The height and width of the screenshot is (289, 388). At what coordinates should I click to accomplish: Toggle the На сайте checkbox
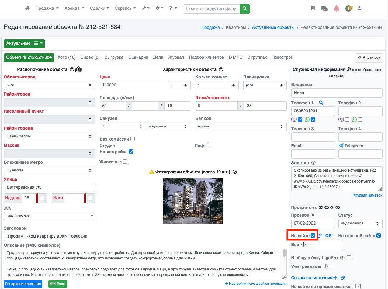point(313,235)
